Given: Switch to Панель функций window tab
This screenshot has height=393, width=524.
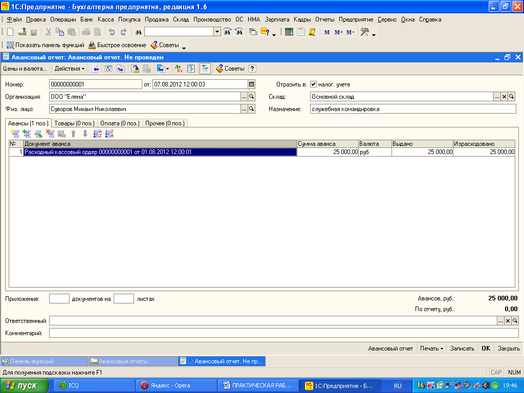Looking at the screenshot, I should [45, 361].
